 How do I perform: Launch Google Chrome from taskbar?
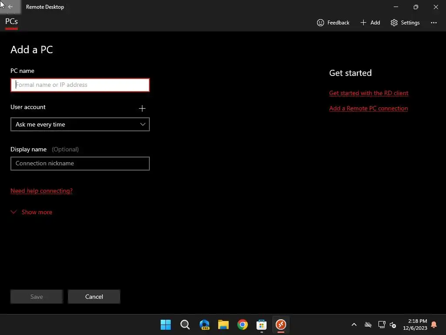pyautogui.click(x=242, y=325)
